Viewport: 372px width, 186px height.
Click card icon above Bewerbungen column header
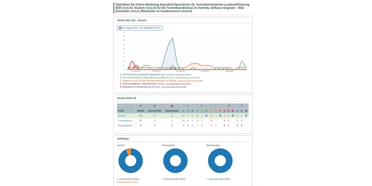172,106
